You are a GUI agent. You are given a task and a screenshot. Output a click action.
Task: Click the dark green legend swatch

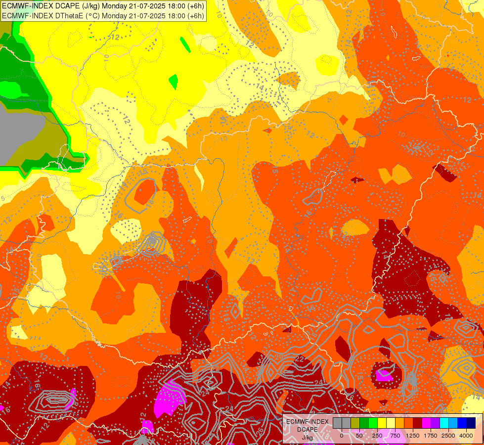pos(364,423)
